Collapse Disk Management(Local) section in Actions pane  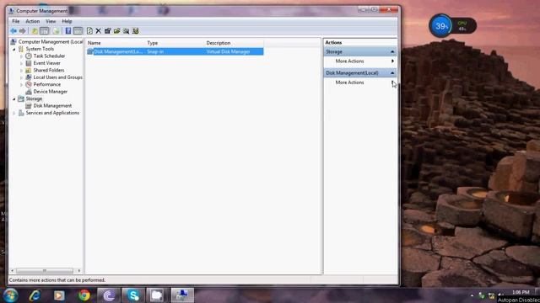(x=392, y=73)
